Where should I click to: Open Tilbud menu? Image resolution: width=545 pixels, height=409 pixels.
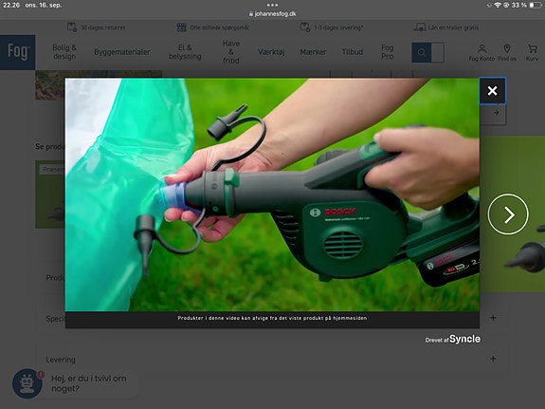(x=352, y=52)
